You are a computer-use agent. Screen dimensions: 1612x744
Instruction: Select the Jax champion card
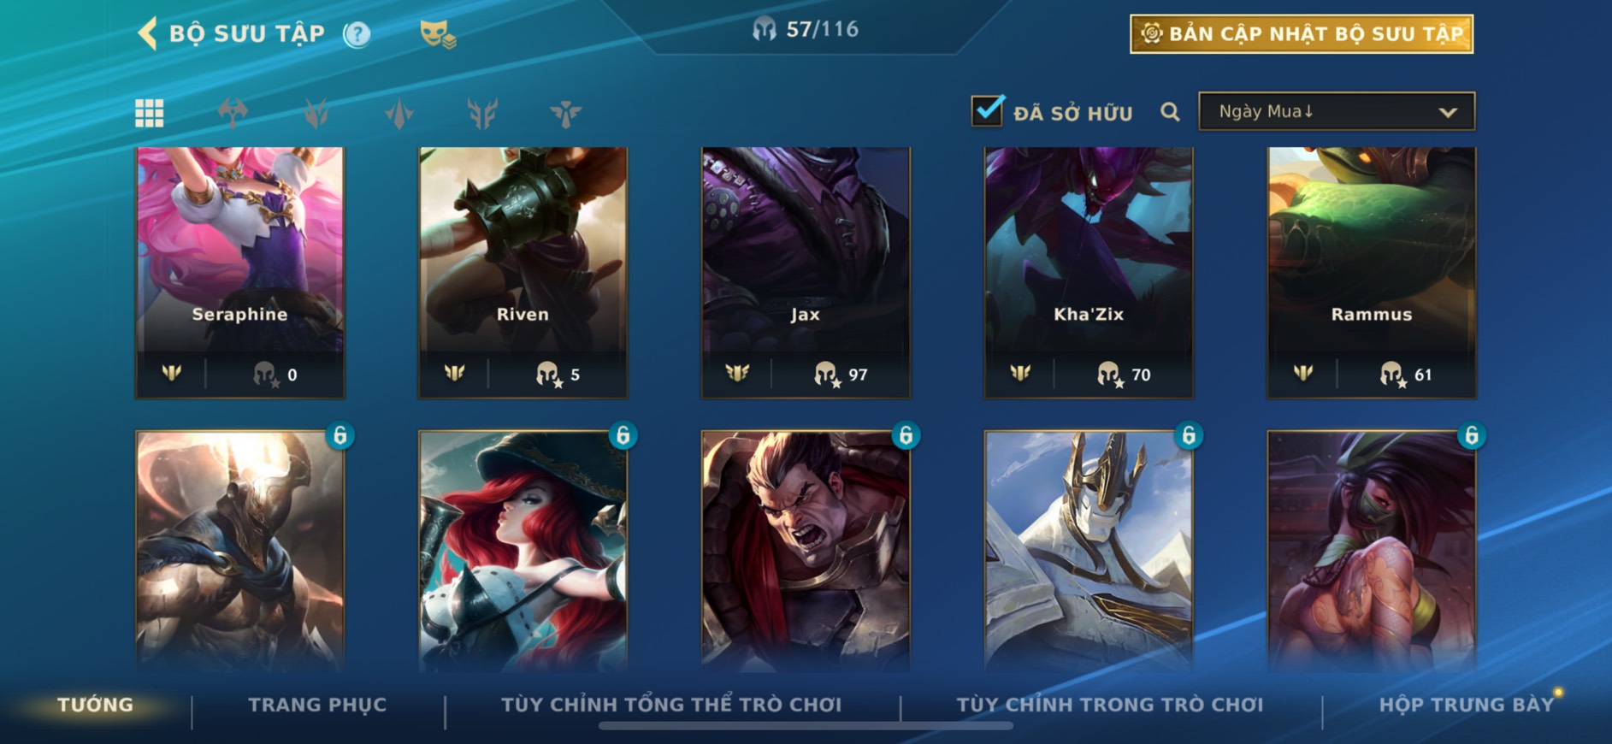[x=806, y=273]
